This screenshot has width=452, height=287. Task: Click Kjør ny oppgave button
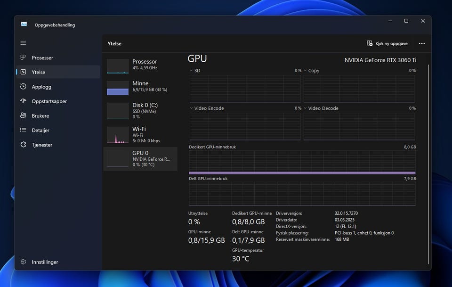point(387,43)
